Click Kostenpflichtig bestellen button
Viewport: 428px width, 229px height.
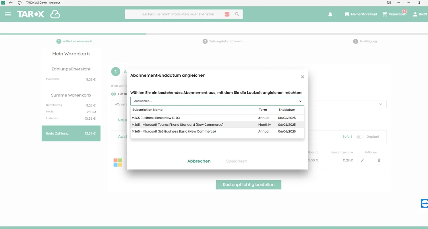249,185
